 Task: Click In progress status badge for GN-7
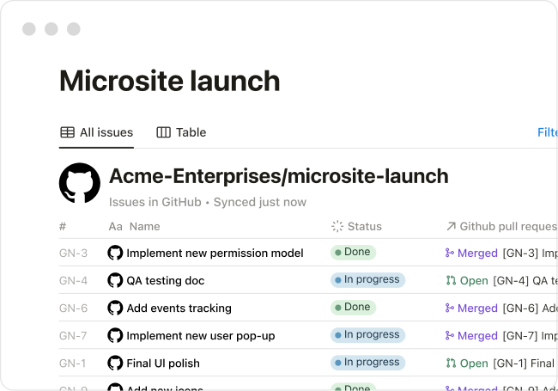click(x=367, y=335)
